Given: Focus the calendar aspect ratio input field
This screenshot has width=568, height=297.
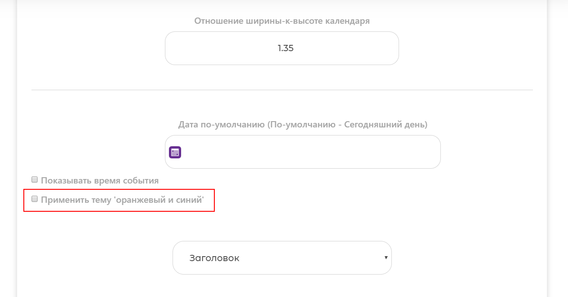Looking at the screenshot, I should click(x=282, y=48).
